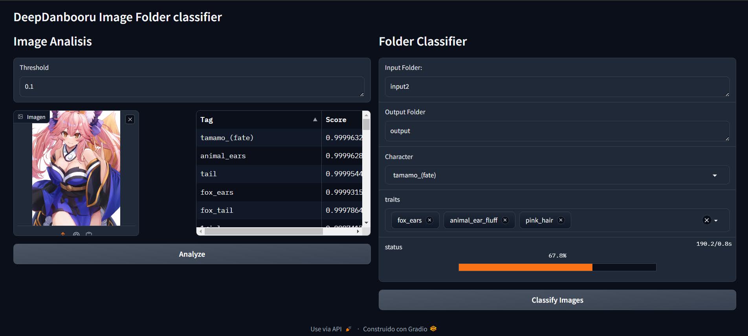
Task: Remove the animal_ear_fluff trait tag
Action: 505,220
